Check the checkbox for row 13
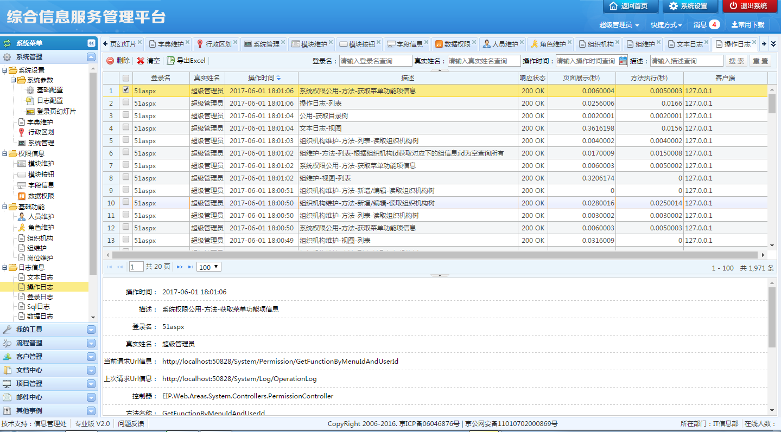 click(x=126, y=240)
